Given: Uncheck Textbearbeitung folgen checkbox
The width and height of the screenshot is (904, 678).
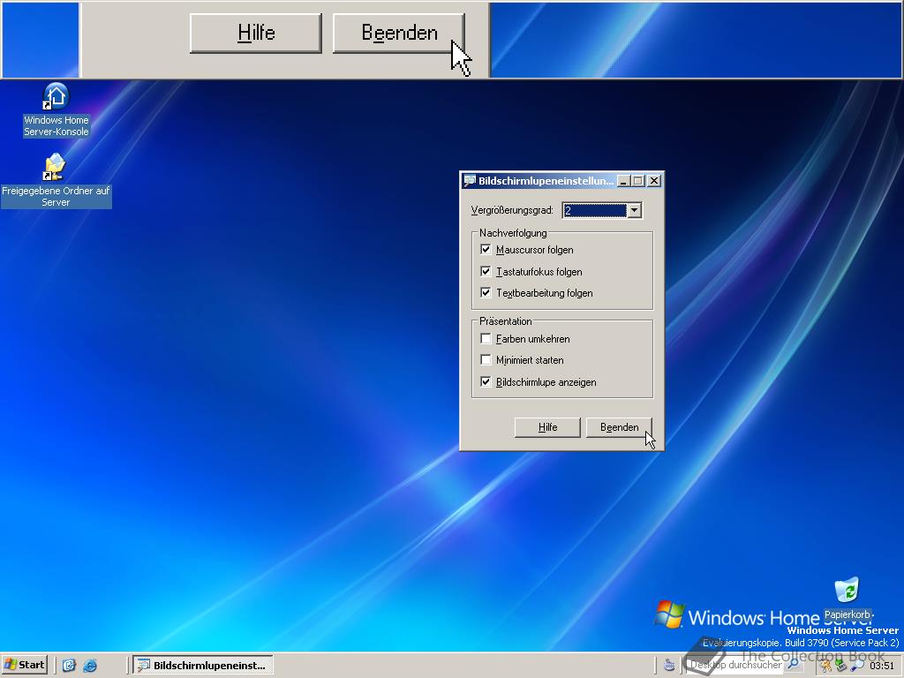Looking at the screenshot, I should click(486, 293).
